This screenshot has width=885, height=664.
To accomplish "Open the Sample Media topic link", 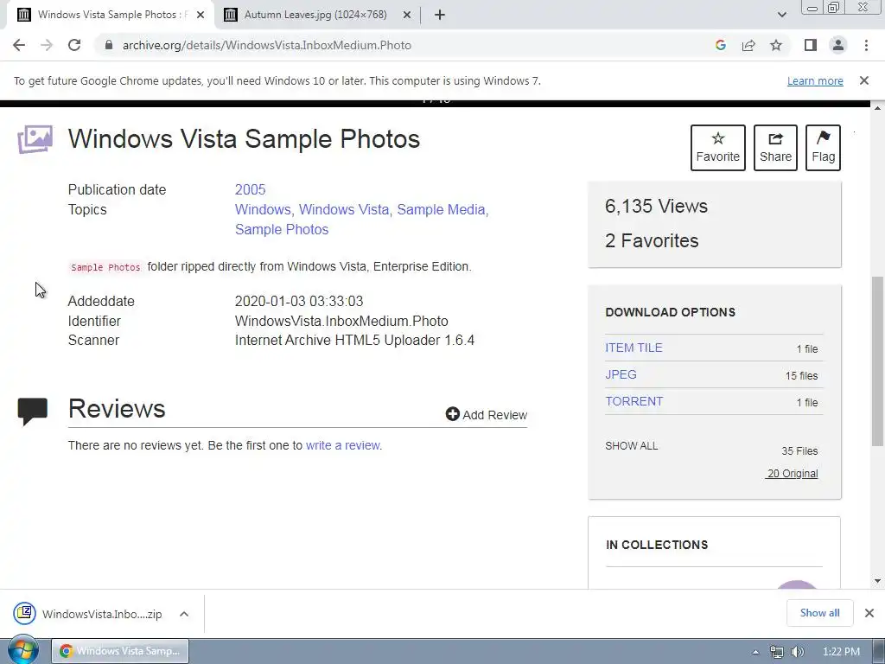I will pyautogui.click(x=441, y=209).
